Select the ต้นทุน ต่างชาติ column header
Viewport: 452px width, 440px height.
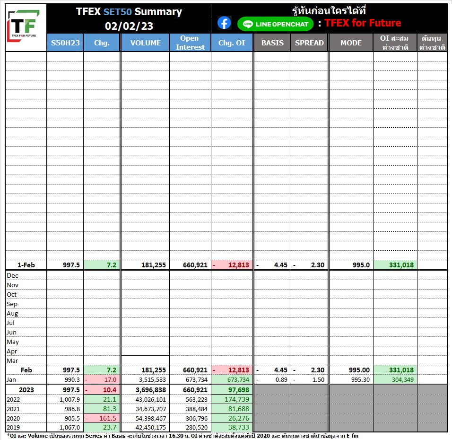coord(432,43)
